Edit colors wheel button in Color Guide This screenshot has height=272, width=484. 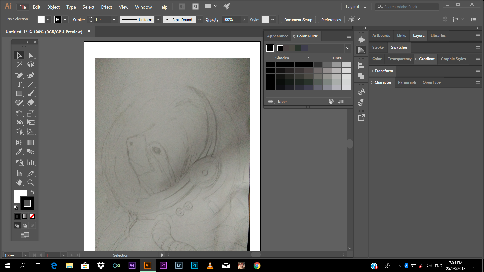coord(331,101)
